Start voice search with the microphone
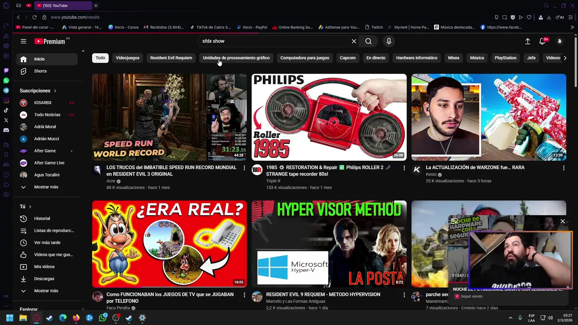 coord(389,41)
